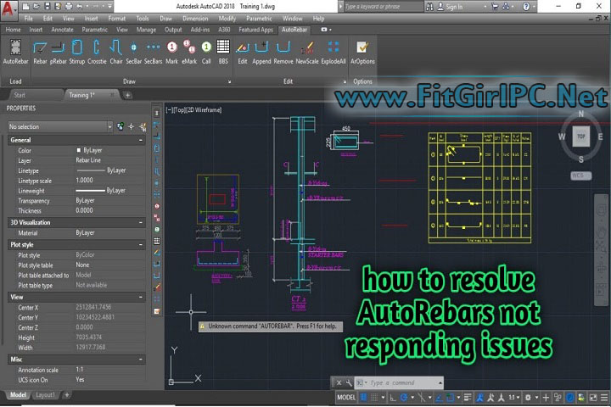Switch to the Annotate ribbon tab
This screenshot has width=611, height=407.
point(63,29)
